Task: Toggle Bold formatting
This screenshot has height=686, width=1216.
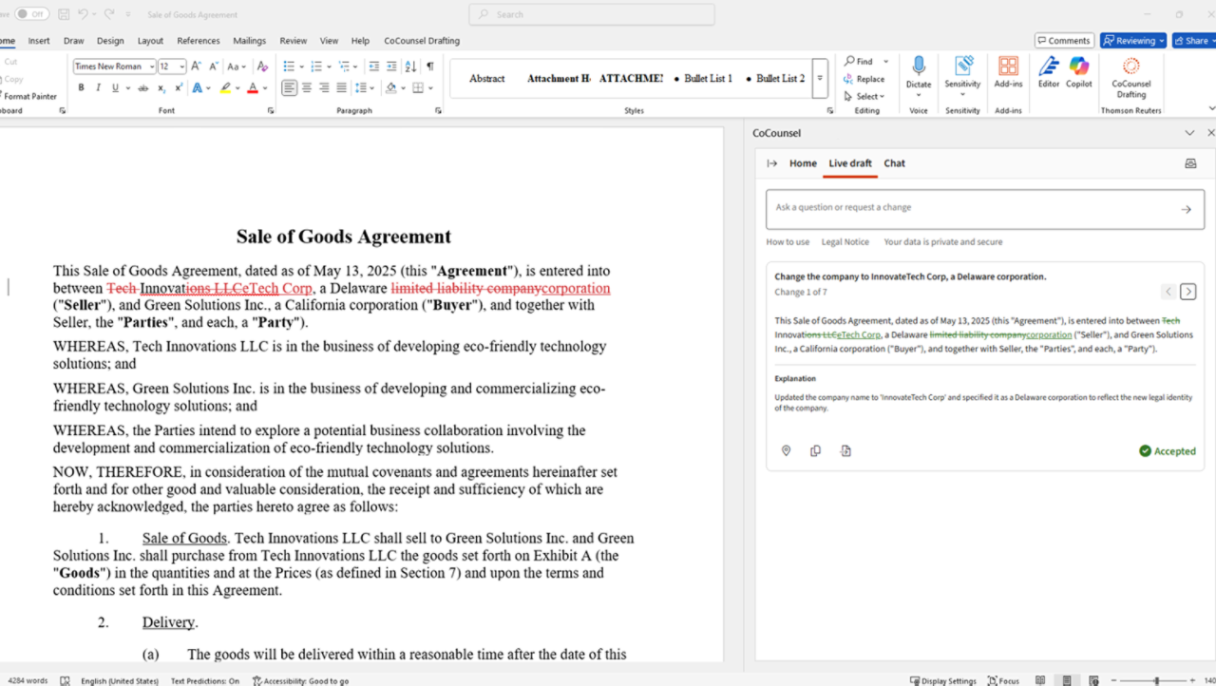Action: (x=81, y=88)
